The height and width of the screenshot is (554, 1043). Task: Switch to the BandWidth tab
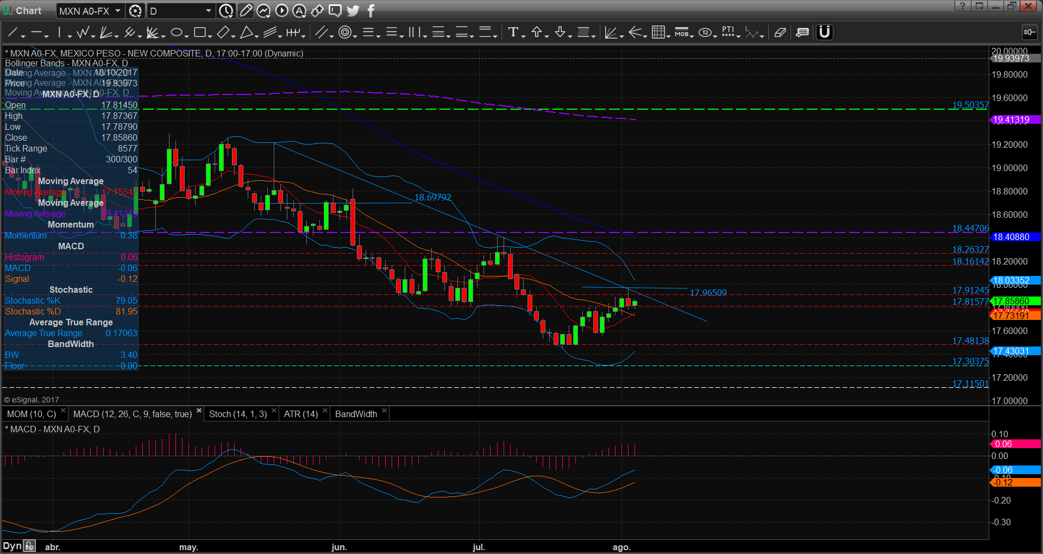click(x=356, y=414)
